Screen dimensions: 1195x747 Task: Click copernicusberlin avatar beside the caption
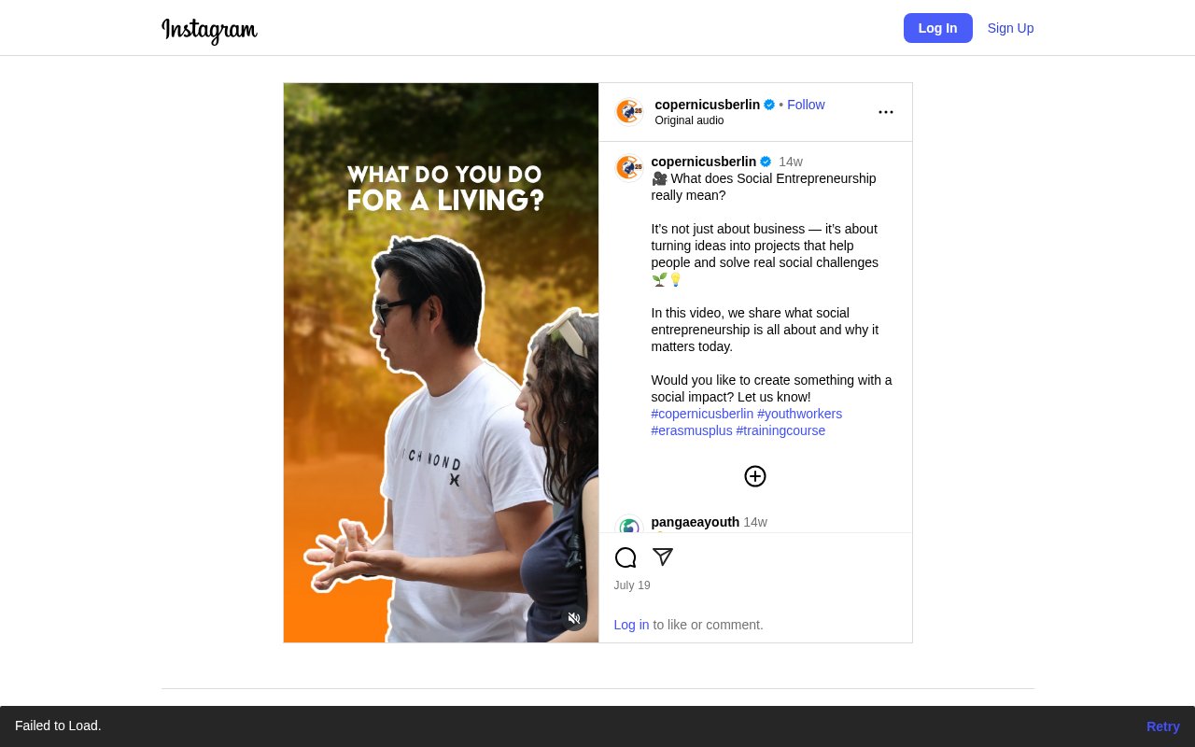tap(628, 168)
